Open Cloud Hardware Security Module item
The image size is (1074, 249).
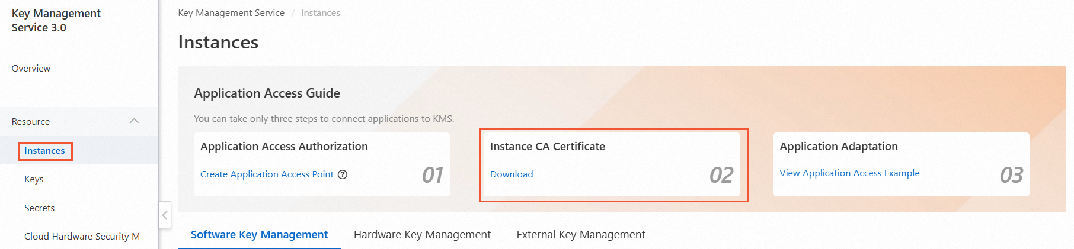pos(81,237)
